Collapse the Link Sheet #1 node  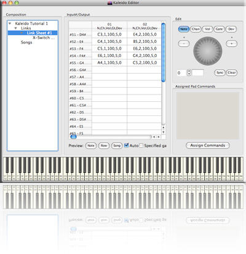22,33
